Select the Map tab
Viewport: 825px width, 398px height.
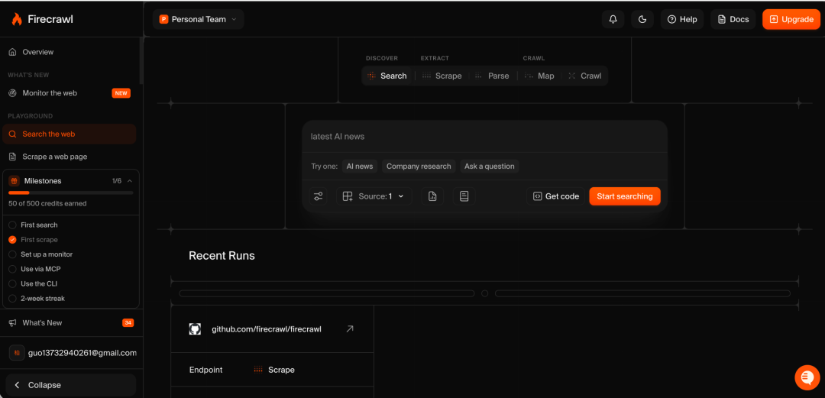[x=539, y=76]
